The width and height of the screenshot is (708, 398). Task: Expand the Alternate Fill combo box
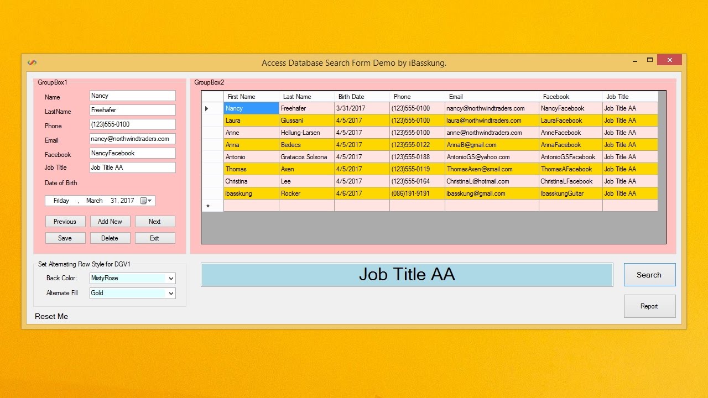click(171, 293)
